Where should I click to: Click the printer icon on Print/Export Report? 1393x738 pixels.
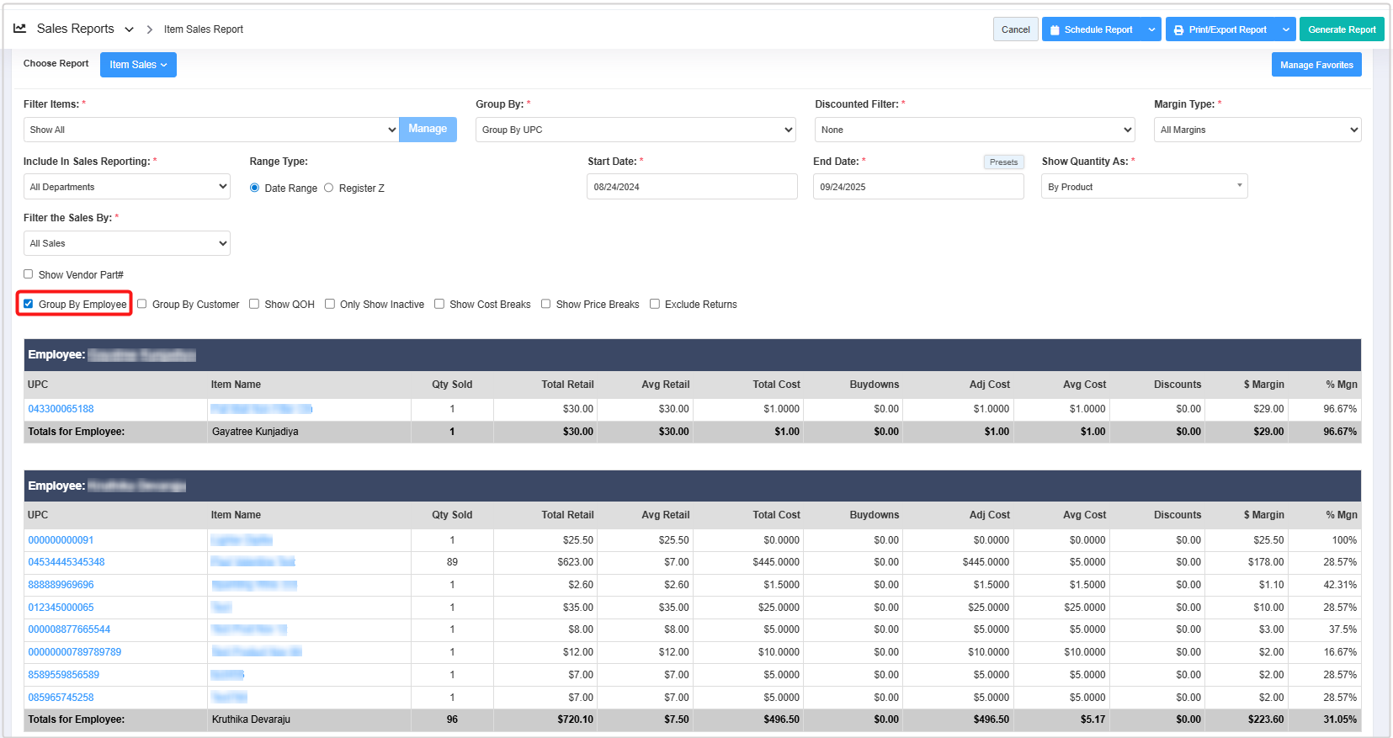tap(1178, 29)
